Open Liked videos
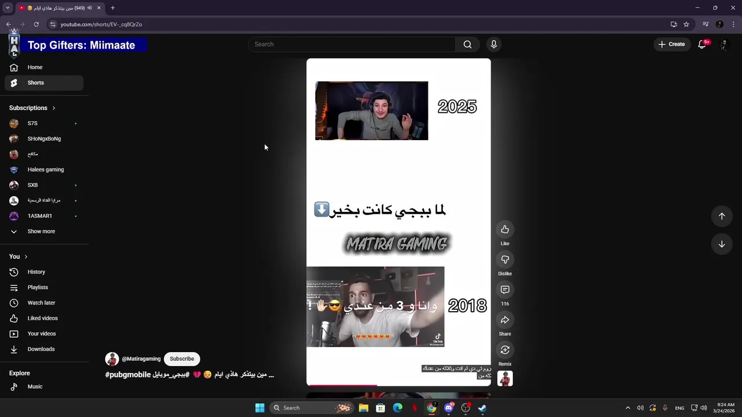Screen dimensions: 742x417 (44, 318)
